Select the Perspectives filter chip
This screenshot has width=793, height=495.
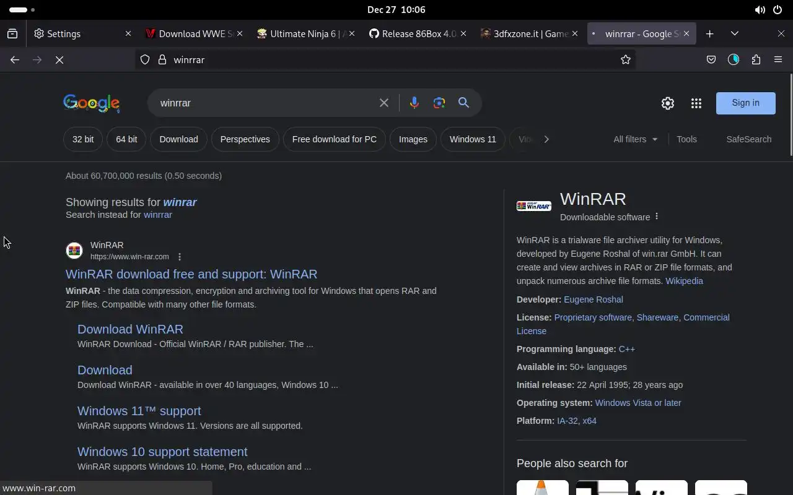(245, 139)
